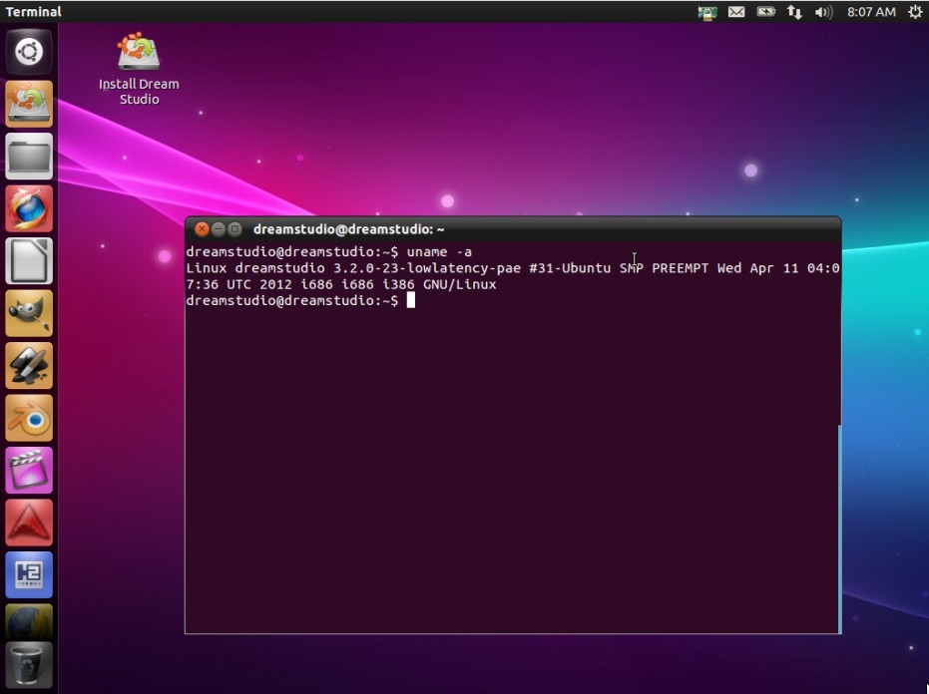The height and width of the screenshot is (694, 929).
Task: Click the 'GNU/Linux' text in terminal output
Action: 459,285
